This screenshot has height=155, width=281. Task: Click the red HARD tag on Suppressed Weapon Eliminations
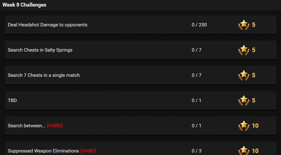[x=88, y=151]
